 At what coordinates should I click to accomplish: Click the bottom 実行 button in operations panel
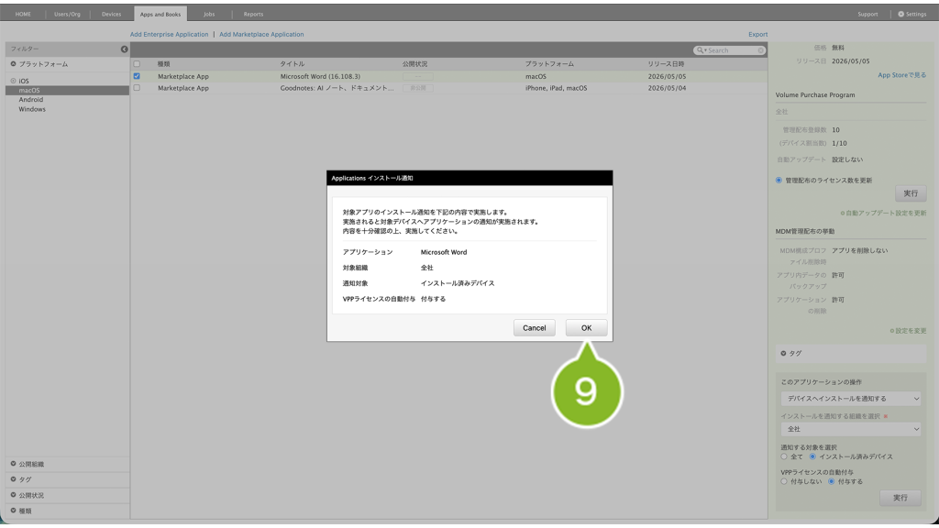pyautogui.click(x=900, y=498)
